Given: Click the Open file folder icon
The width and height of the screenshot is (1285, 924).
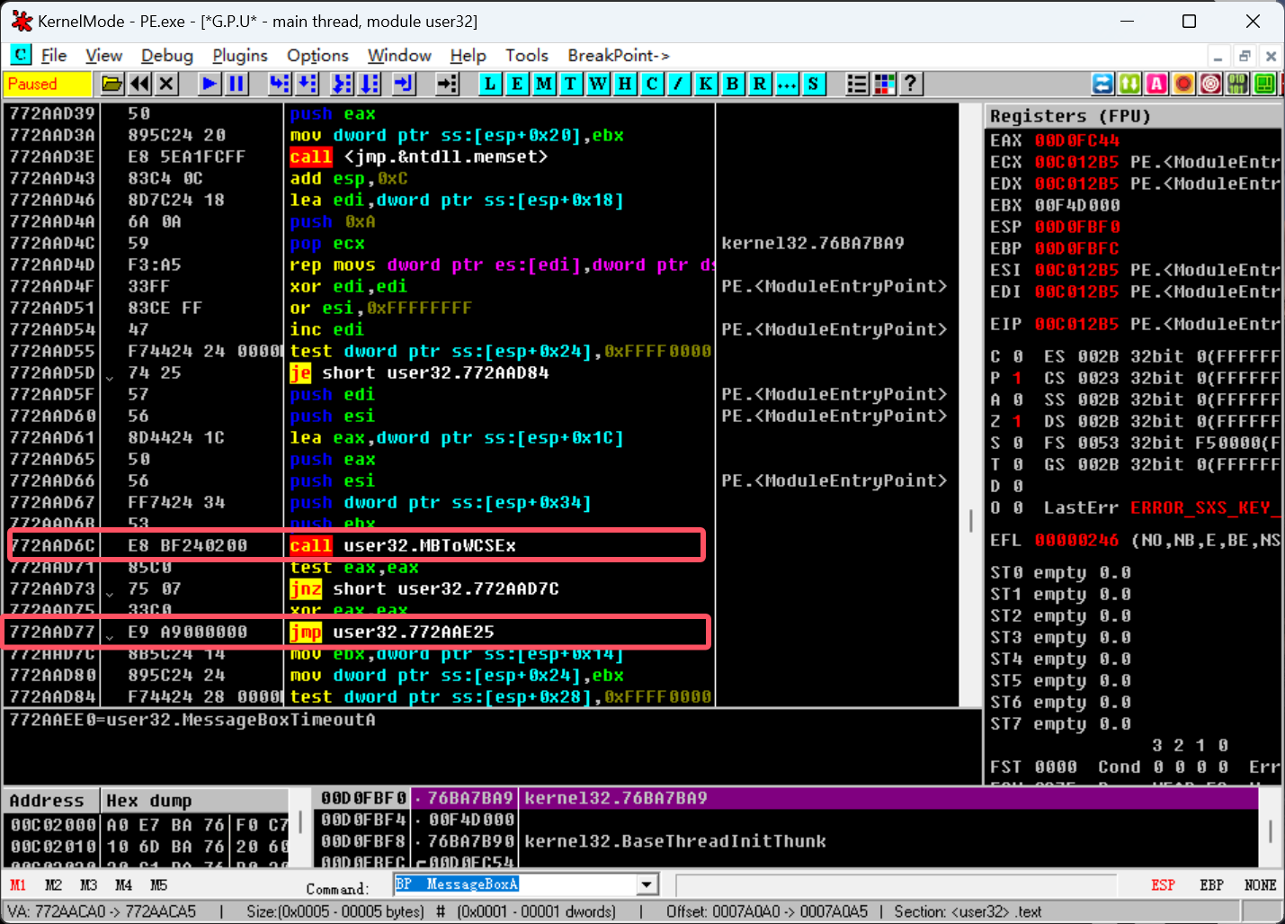Looking at the screenshot, I should point(112,84).
